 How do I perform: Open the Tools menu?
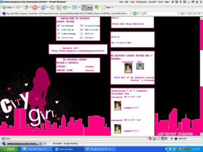pyautogui.click(x=160, y=2)
